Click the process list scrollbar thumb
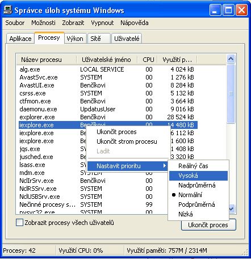Image resolution: width=251 pixels, height=259 pixels. (231, 94)
